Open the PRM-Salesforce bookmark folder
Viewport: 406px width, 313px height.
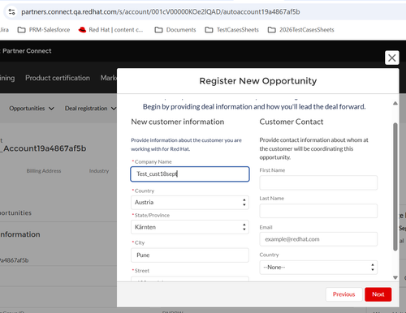tap(44, 30)
